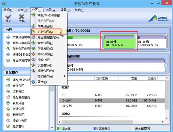Click the 格式化(F) menu icon
The width and height of the screenshot is (173, 132).
33,60
